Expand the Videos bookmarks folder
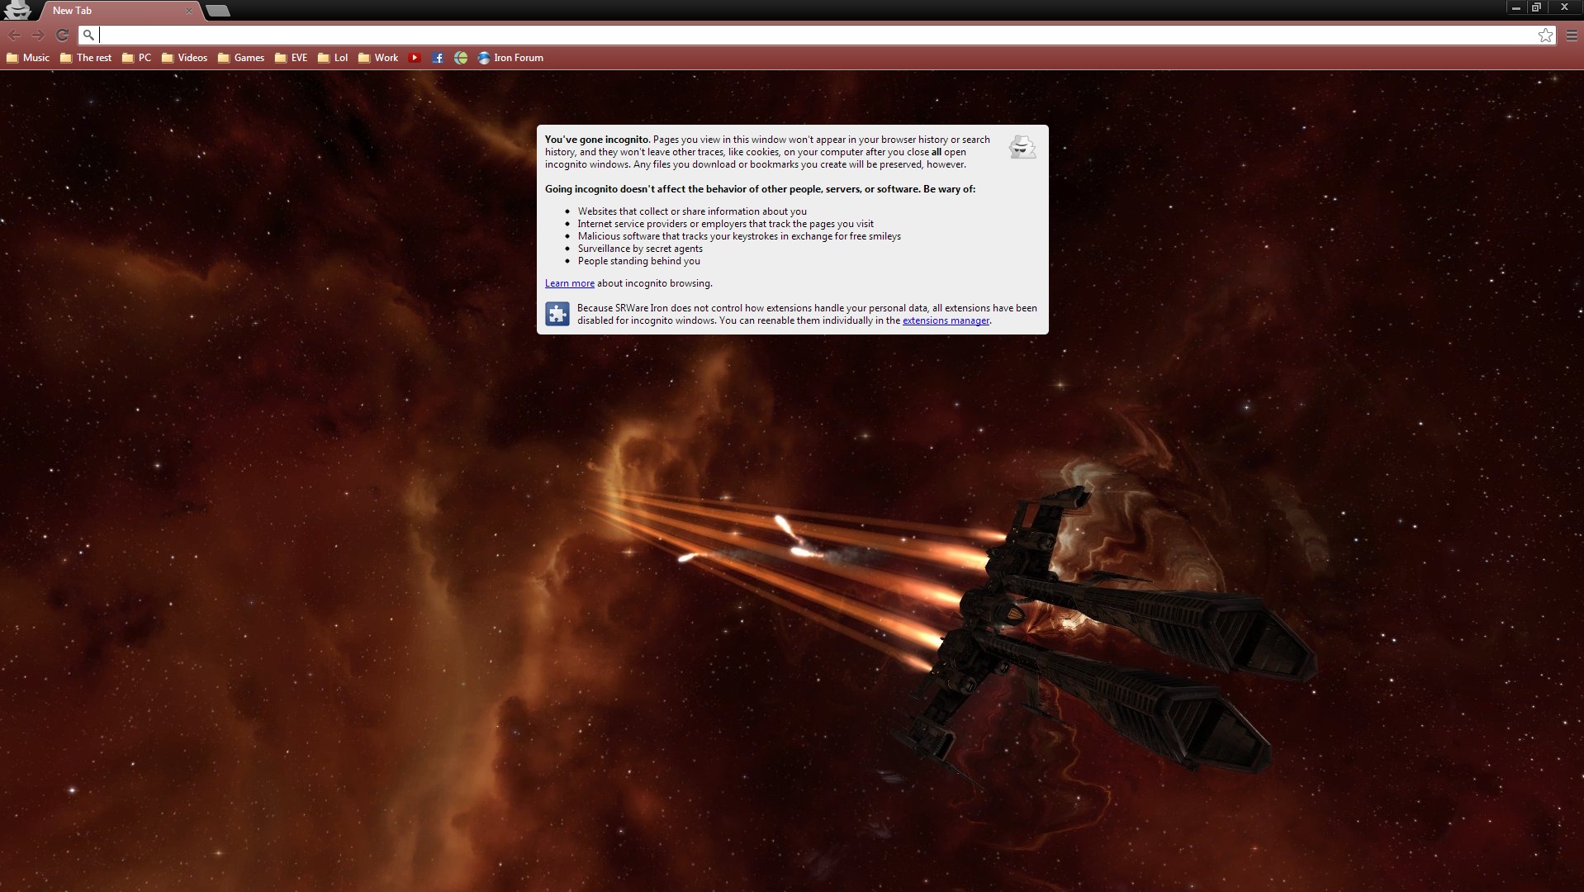 click(x=184, y=58)
